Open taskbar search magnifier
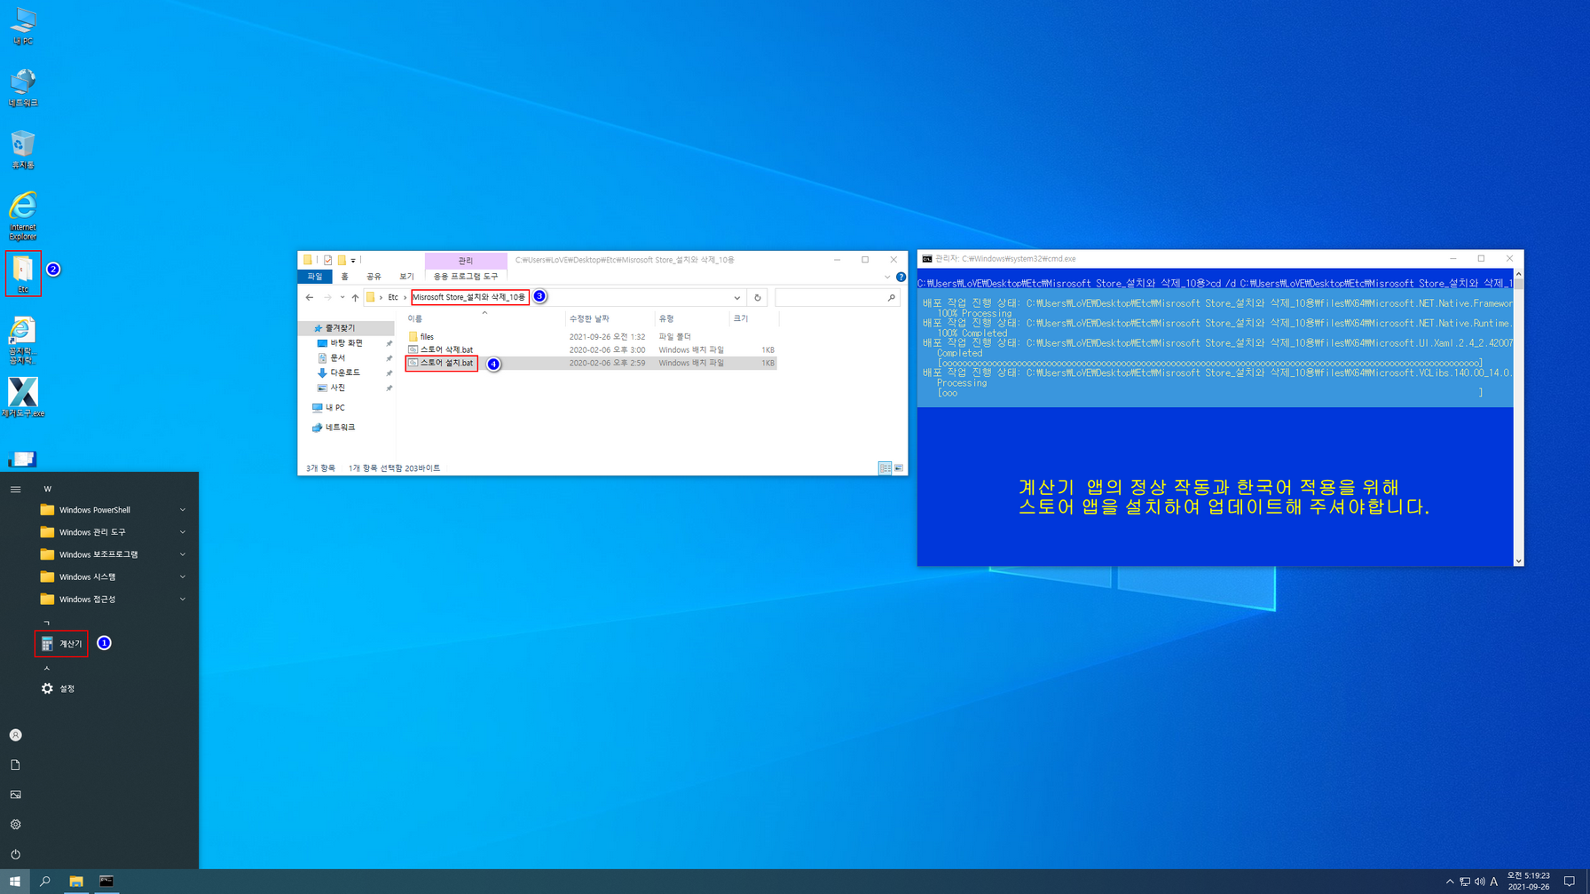 pos(45,882)
